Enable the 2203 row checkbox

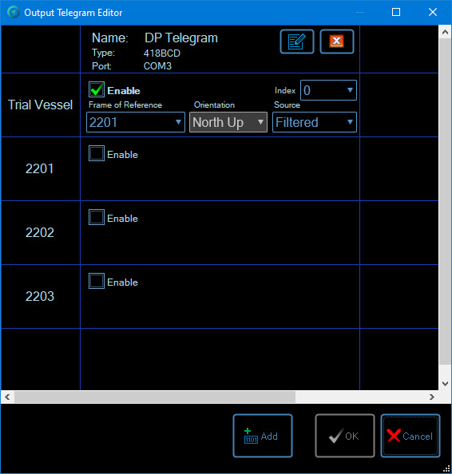click(x=97, y=281)
